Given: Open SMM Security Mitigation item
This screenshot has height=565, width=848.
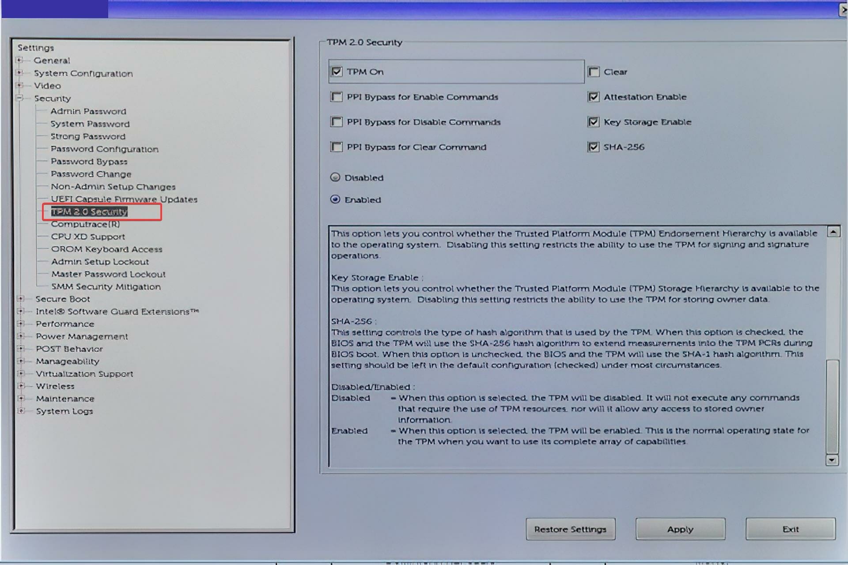Looking at the screenshot, I should [x=106, y=287].
